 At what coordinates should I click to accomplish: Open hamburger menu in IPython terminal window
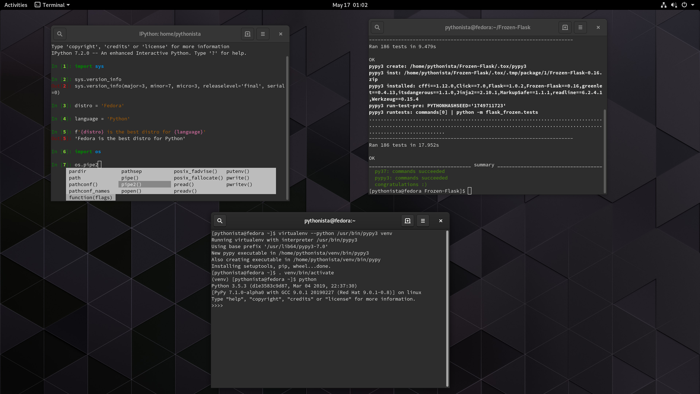tap(263, 34)
